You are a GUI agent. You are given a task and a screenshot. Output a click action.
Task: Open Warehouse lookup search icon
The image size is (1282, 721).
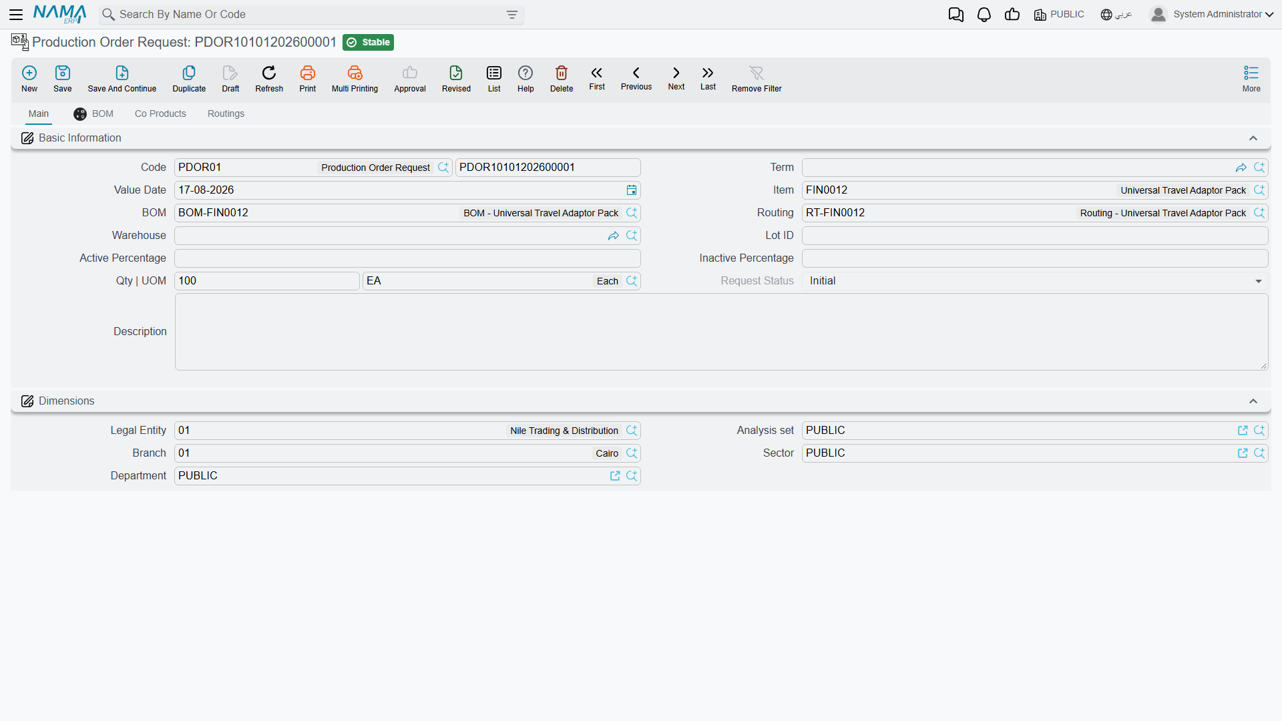tap(632, 236)
